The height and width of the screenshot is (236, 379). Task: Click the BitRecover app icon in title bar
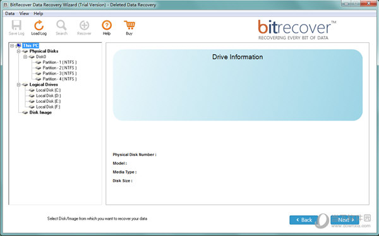tap(5, 5)
